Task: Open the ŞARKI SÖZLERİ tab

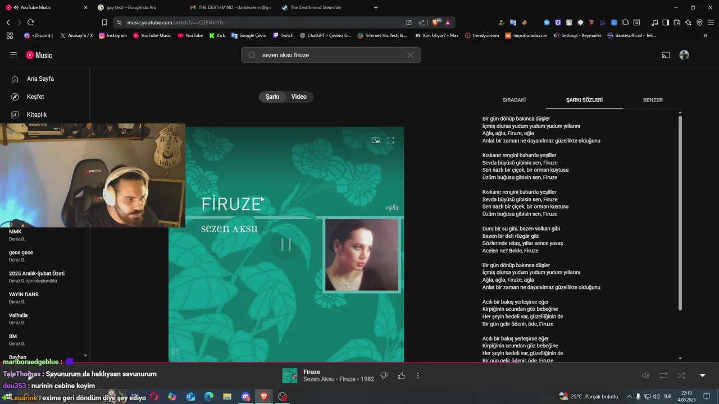Action: (x=584, y=100)
